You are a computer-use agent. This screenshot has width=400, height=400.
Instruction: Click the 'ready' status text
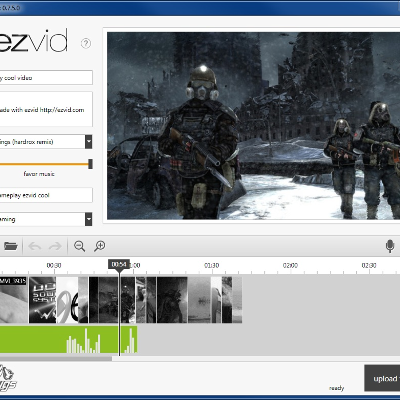pos(336,388)
